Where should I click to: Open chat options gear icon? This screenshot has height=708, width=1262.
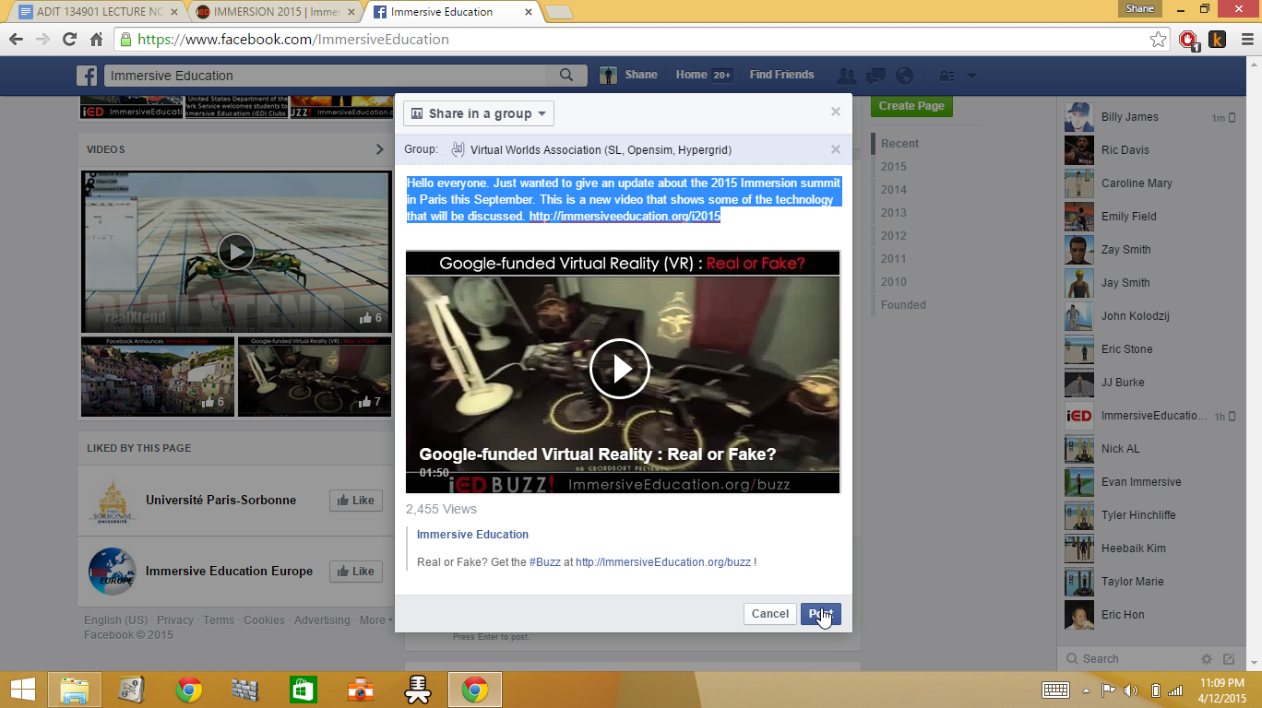(1207, 659)
